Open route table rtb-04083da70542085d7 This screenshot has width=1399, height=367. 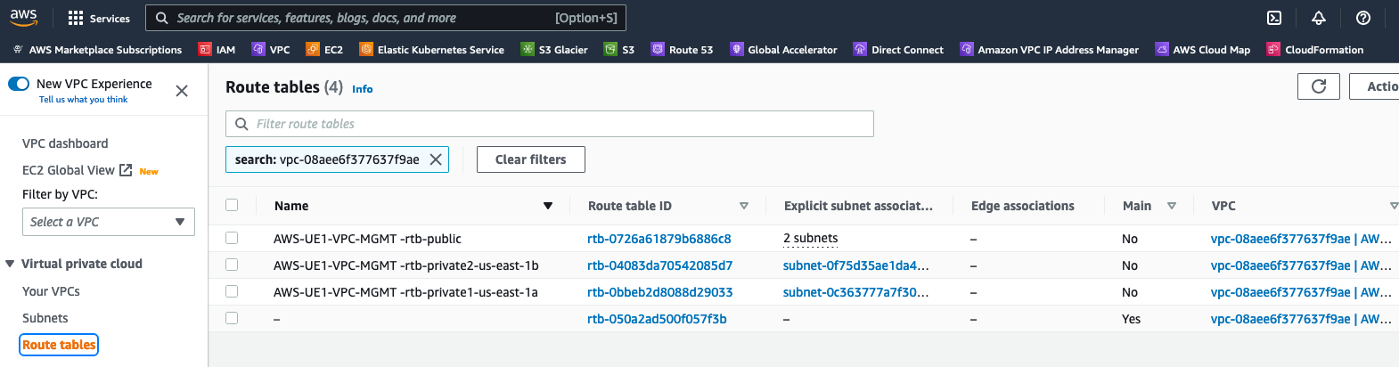coord(660,265)
